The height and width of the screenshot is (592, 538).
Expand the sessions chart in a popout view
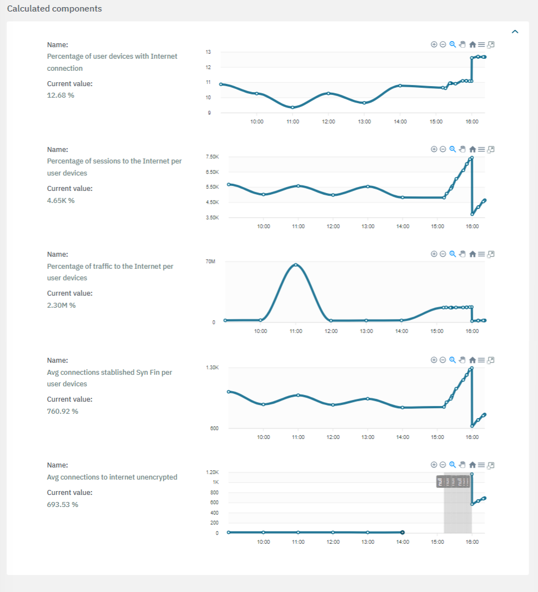click(491, 149)
